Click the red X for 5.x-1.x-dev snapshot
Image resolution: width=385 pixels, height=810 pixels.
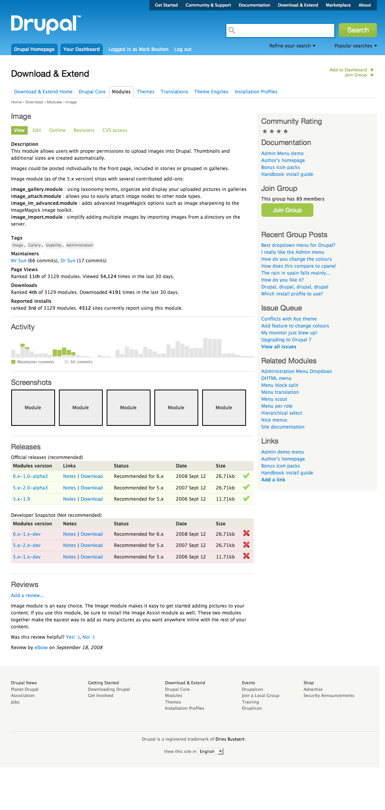tap(246, 556)
